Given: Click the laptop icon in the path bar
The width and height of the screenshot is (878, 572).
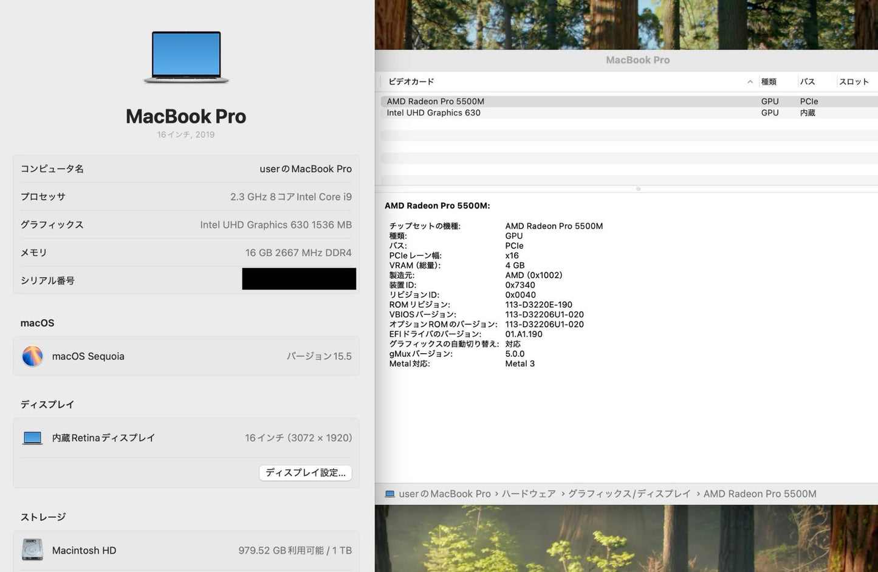Looking at the screenshot, I should [x=390, y=494].
